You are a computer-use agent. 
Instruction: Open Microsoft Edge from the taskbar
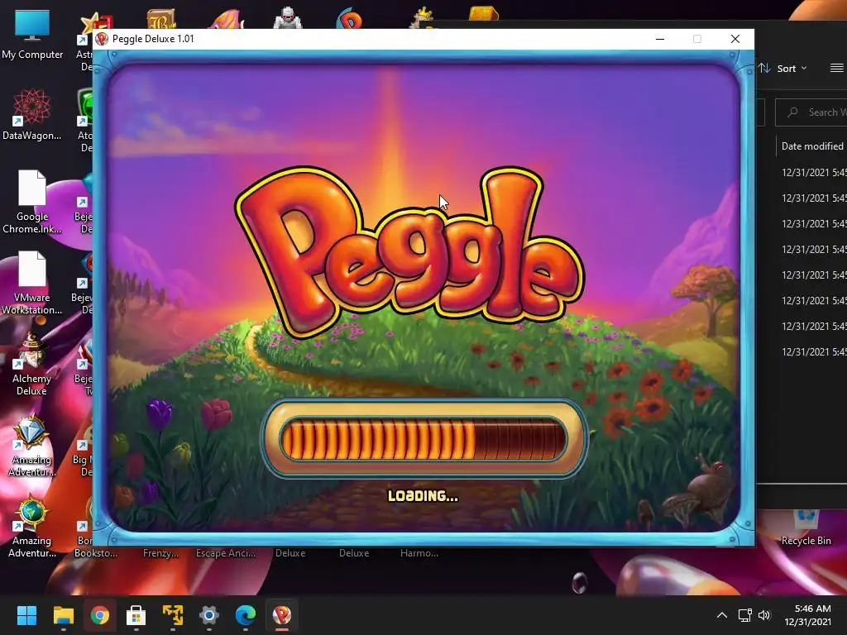(x=245, y=615)
